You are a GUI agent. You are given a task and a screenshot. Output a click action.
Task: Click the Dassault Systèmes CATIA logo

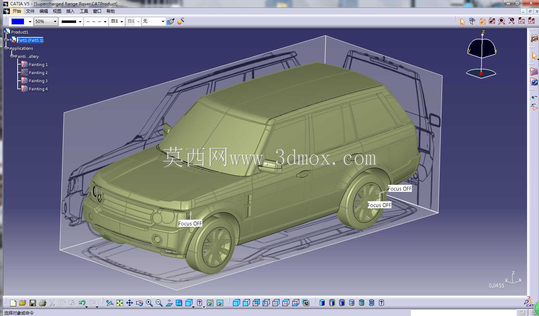tap(529, 302)
